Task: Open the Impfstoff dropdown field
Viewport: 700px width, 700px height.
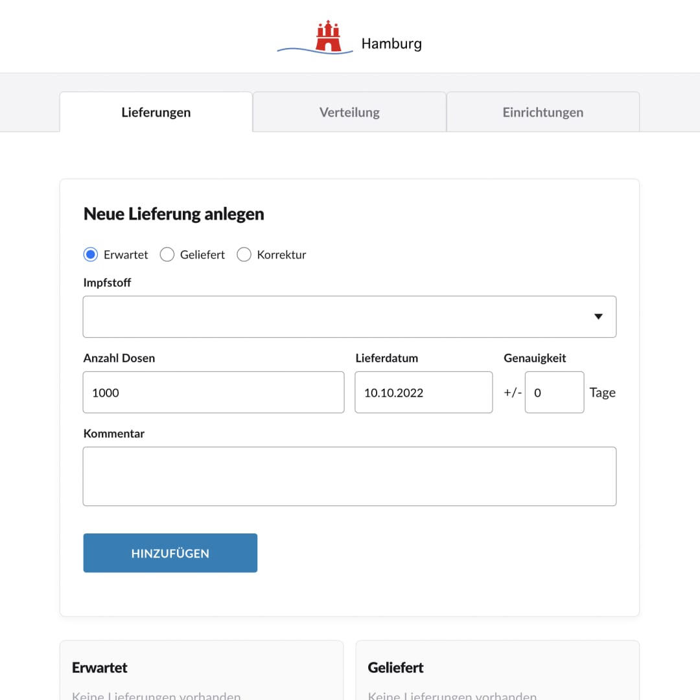Action: [x=337, y=317]
